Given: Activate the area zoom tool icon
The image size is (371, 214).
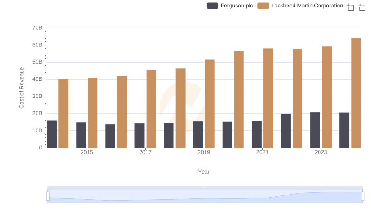Looking at the screenshot, I should point(351,7).
